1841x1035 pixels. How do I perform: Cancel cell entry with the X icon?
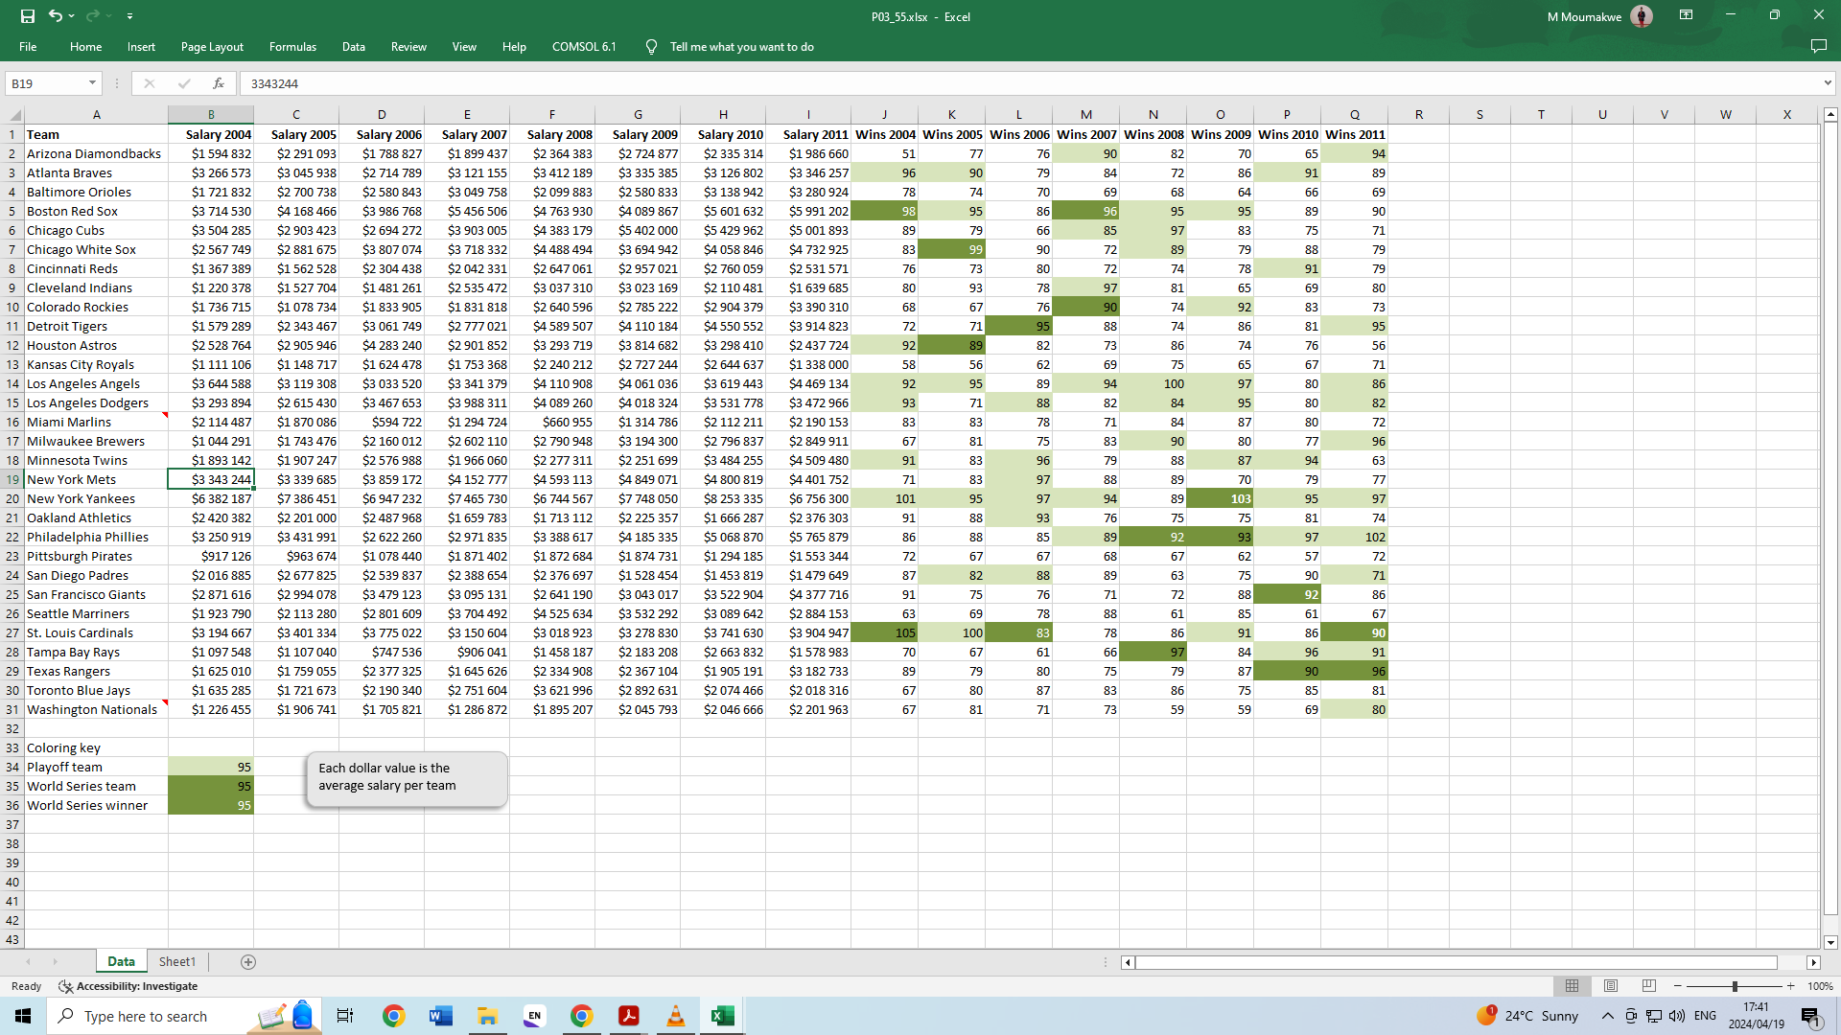(150, 83)
